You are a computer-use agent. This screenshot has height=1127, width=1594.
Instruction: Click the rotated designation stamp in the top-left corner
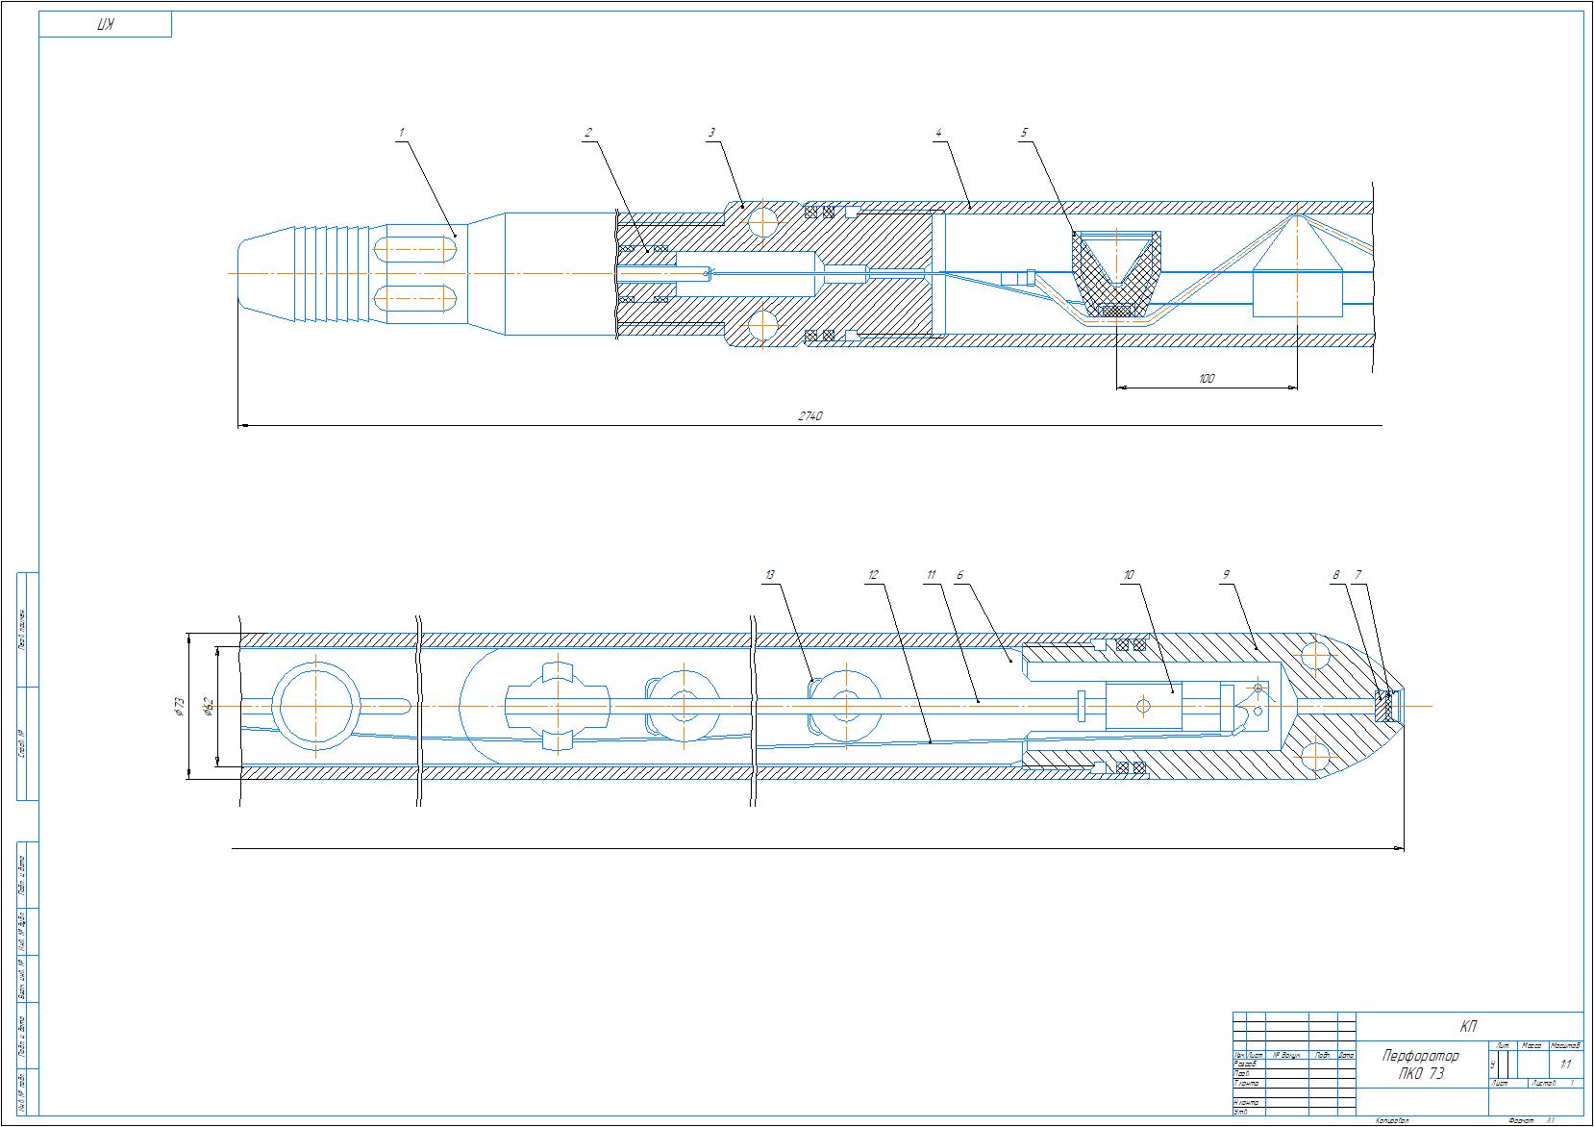[x=105, y=25]
